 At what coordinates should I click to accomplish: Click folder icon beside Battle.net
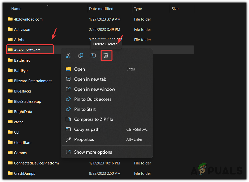[x=10, y=60]
